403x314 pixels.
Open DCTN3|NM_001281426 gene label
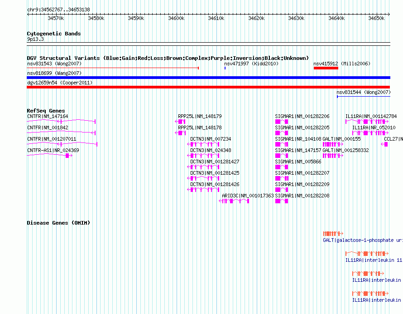click(x=215, y=184)
